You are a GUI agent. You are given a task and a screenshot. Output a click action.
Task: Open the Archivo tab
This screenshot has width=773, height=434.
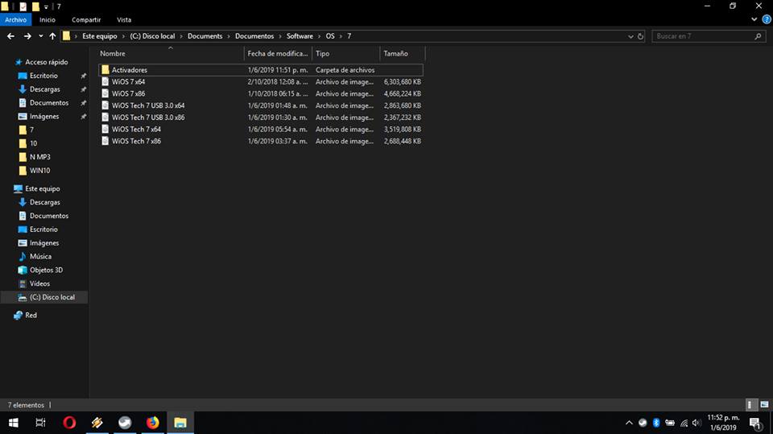point(16,19)
